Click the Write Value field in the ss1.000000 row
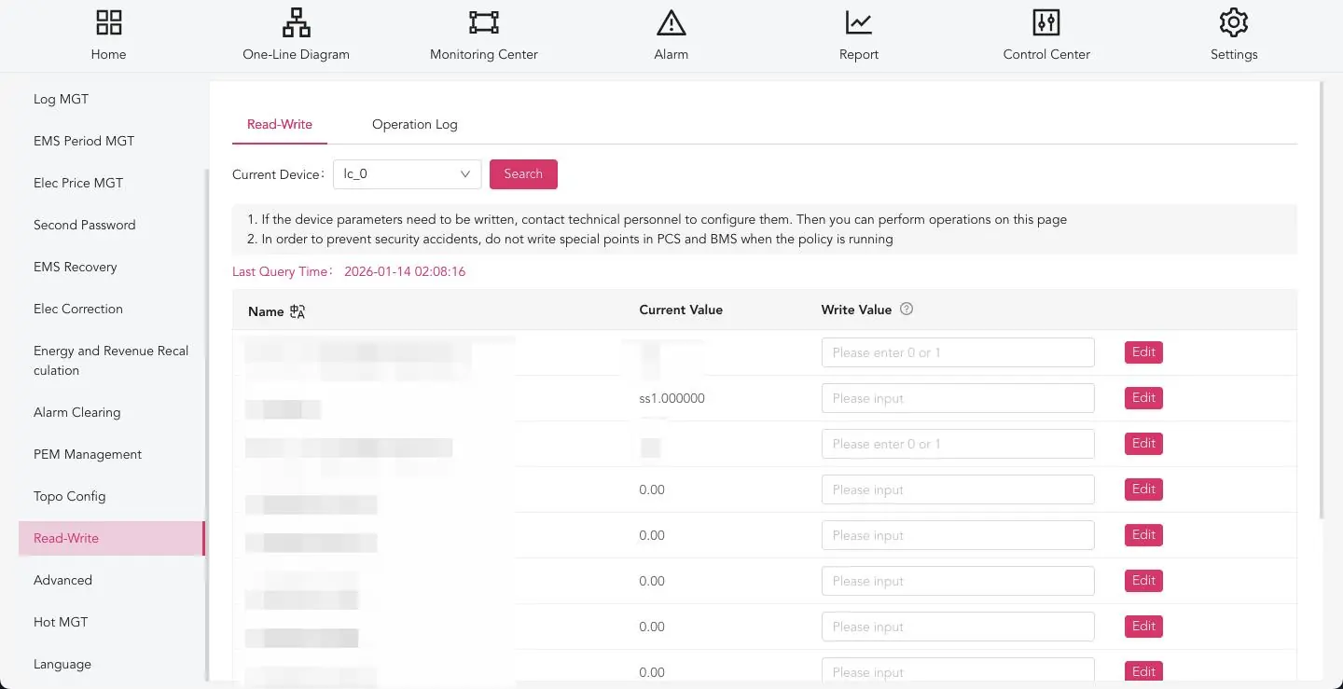The image size is (1343, 689). click(x=958, y=398)
